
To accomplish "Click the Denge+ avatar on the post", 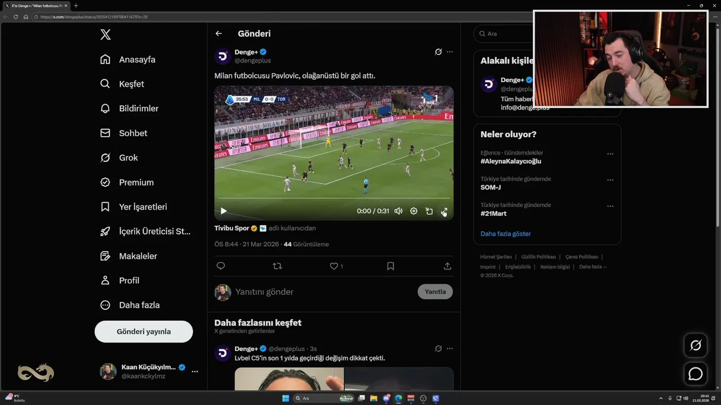I will (223, 56).
